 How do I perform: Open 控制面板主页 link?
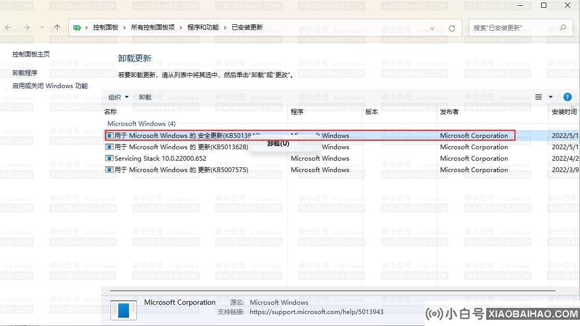(x=31, y=54)
